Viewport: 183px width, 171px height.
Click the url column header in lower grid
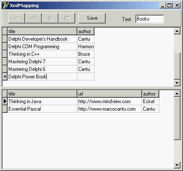tap(109, 94)
